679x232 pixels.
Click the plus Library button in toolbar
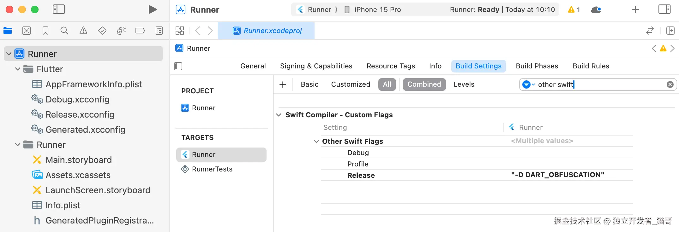pyautogui.click(x=635, y=9)
